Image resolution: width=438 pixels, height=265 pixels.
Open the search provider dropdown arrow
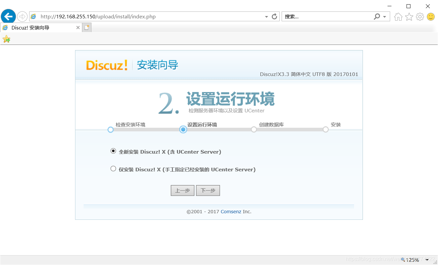[x=385, y=17]
